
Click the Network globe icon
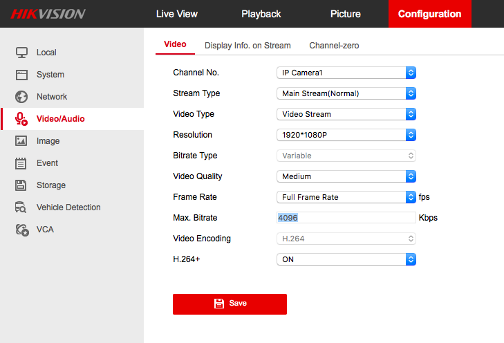[x=21, y=97]
